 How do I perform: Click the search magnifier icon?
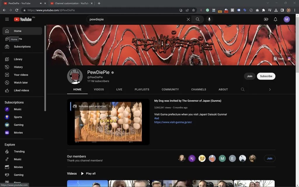pyautogui.click(x=197, y=19)
